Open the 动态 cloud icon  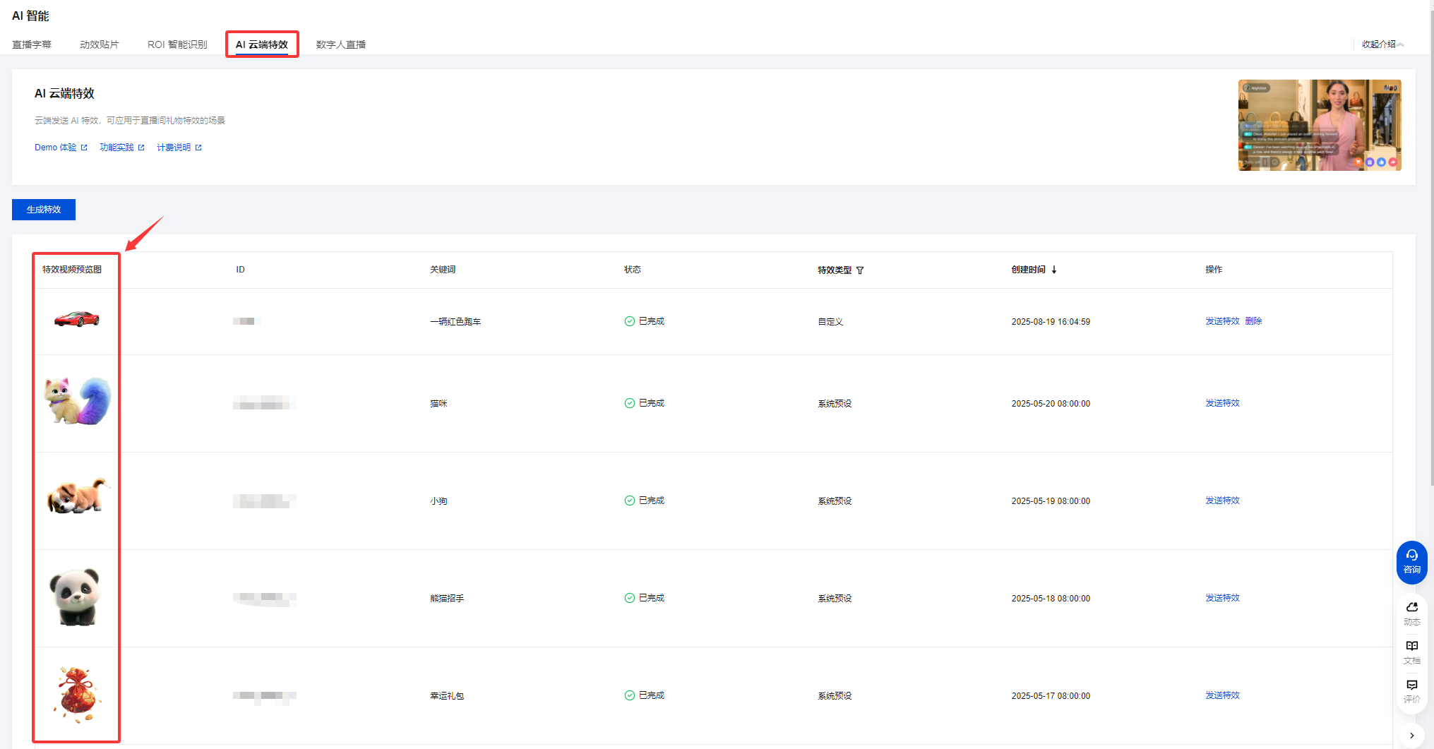point(1411,607)
